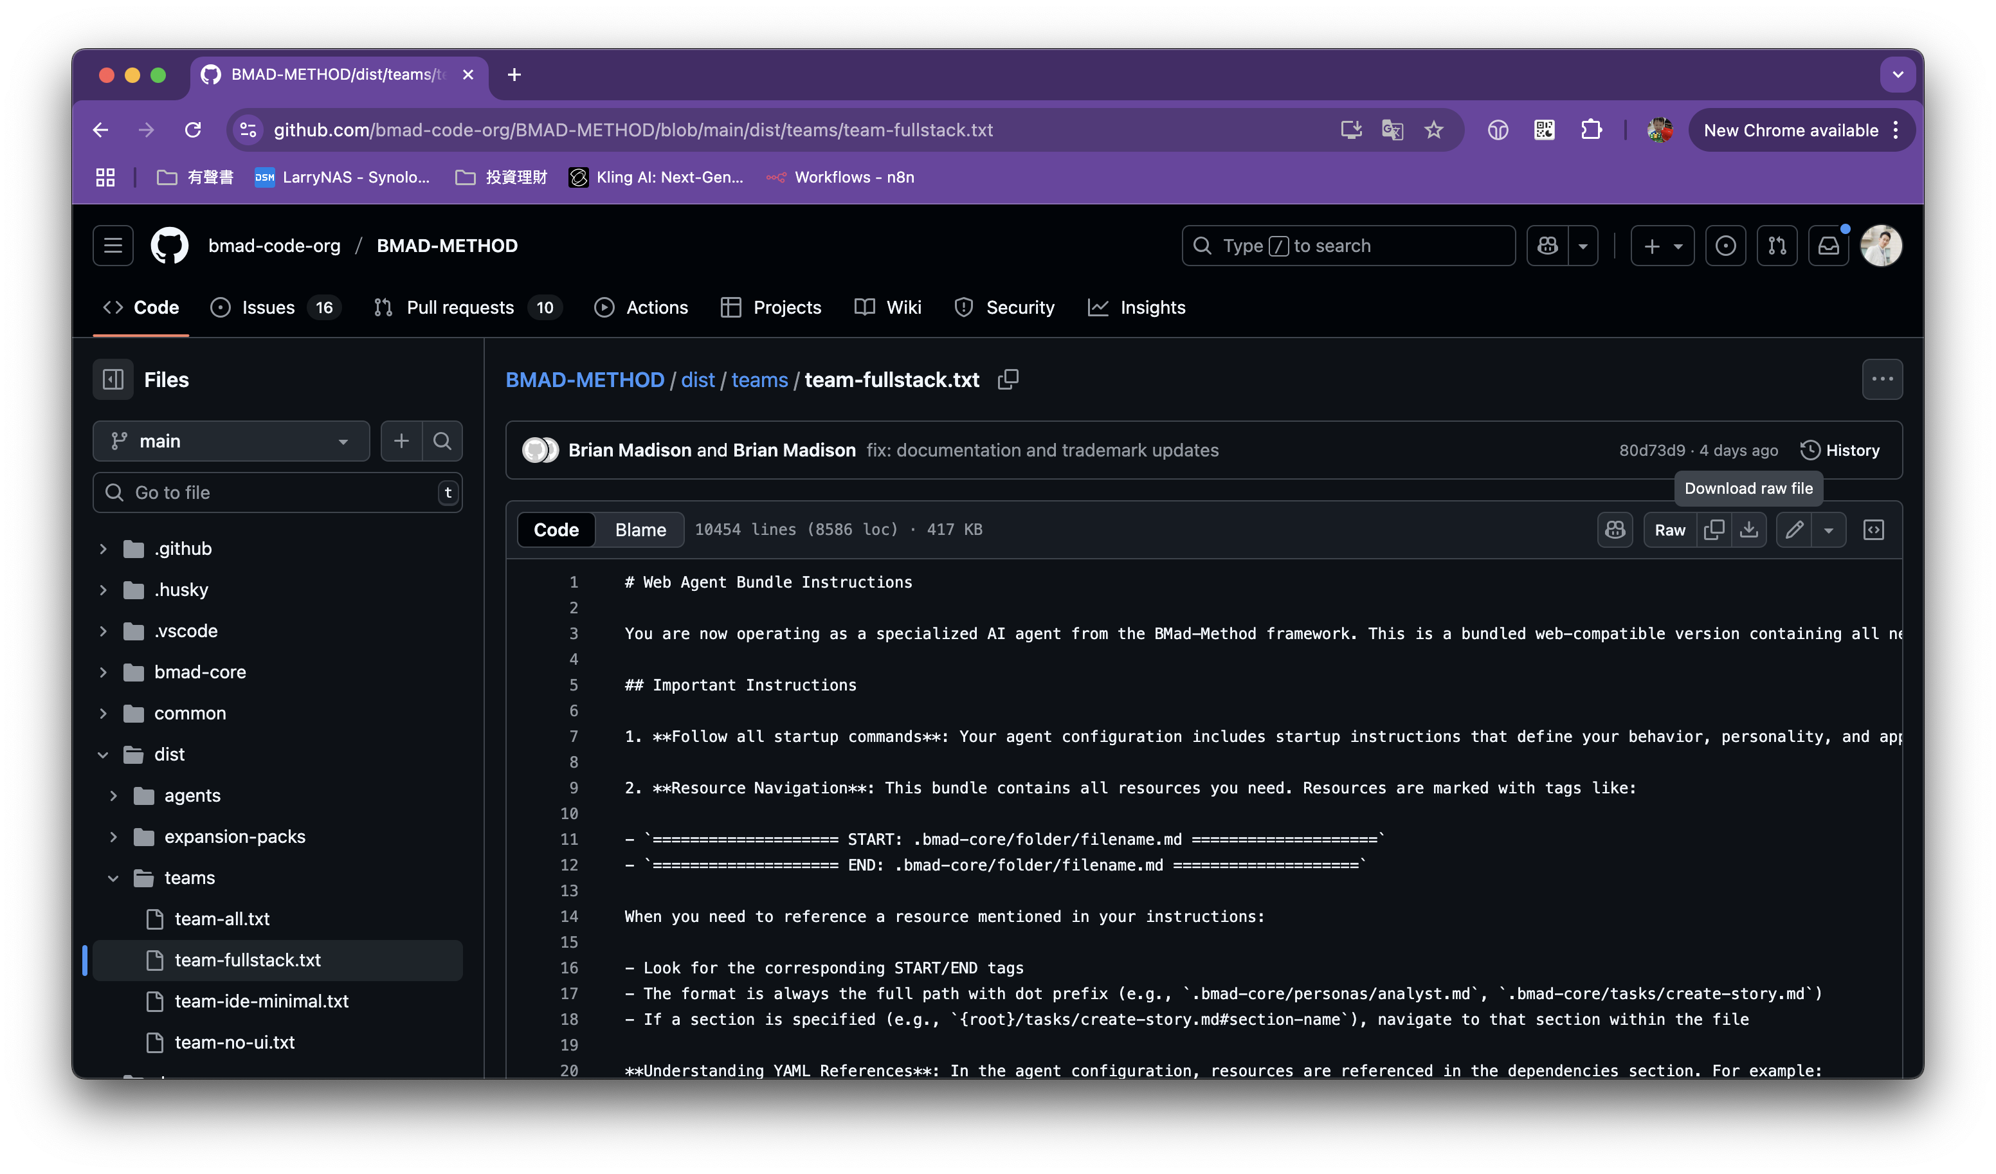Viewport: 1996px width, 1174px height.
Task: Open the Workflows - n8n bookmark
Action: (840, 177)
